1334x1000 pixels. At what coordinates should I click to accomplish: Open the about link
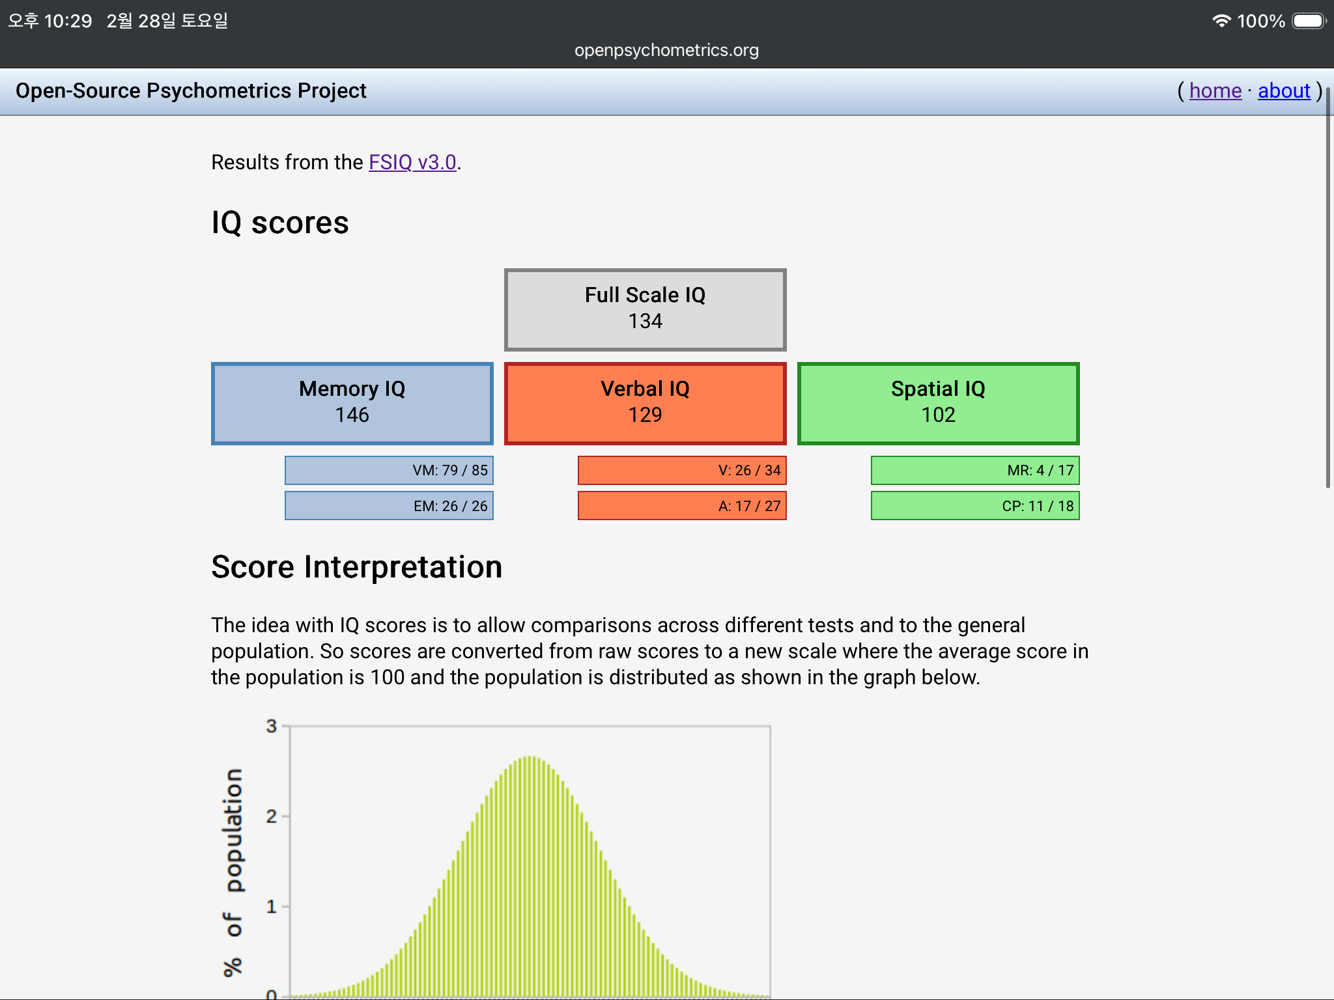coord(1283,90)
